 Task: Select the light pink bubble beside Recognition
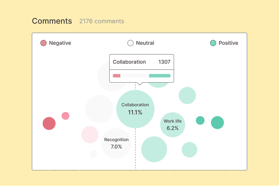pyautogui.click(x=90, y=135)
